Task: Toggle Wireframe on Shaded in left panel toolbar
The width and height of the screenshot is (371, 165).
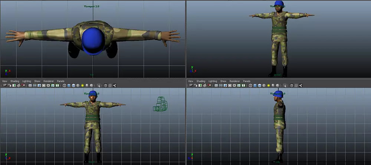Action: pos(73,85)
